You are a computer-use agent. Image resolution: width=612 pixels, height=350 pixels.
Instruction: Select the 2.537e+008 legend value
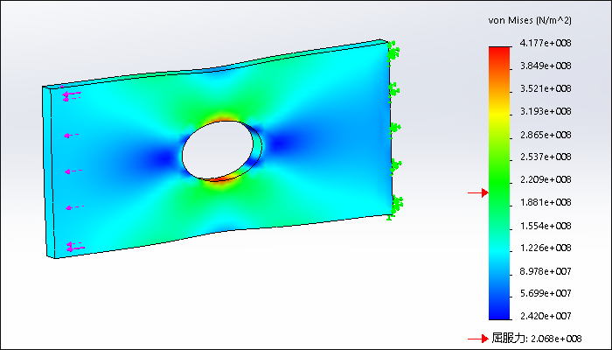(546, 157)
